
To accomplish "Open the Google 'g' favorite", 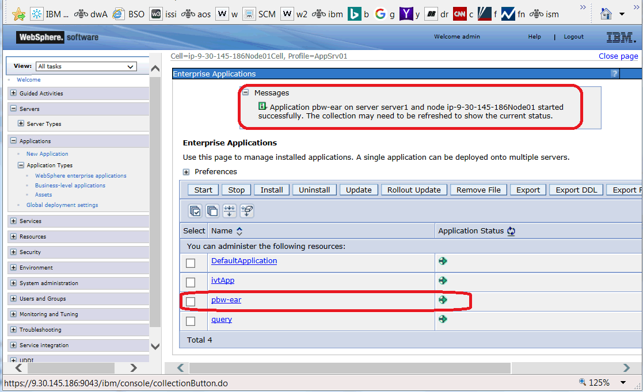I will point(385,14).
